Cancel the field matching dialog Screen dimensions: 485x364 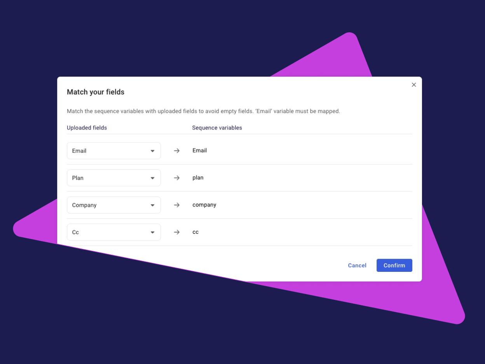[357, 265]
